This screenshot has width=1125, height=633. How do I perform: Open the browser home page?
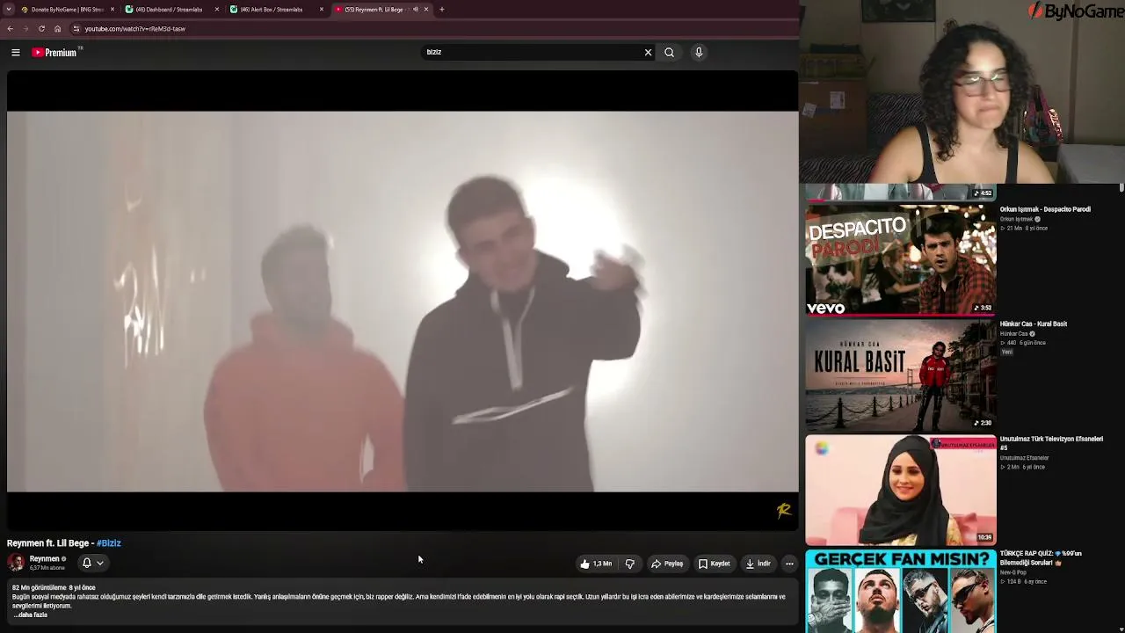pos(58,29)
